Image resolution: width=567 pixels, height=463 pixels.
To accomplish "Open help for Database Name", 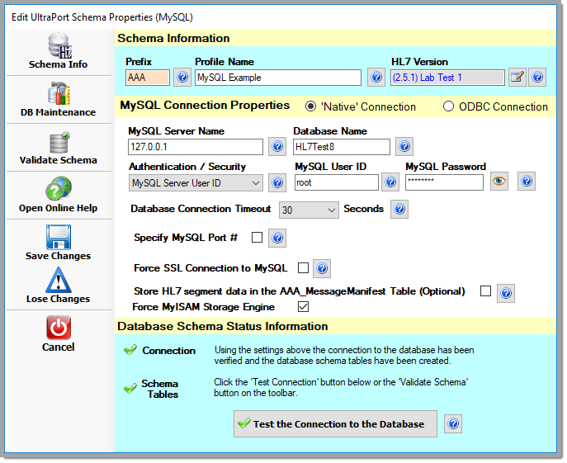I will click(404, 147).
